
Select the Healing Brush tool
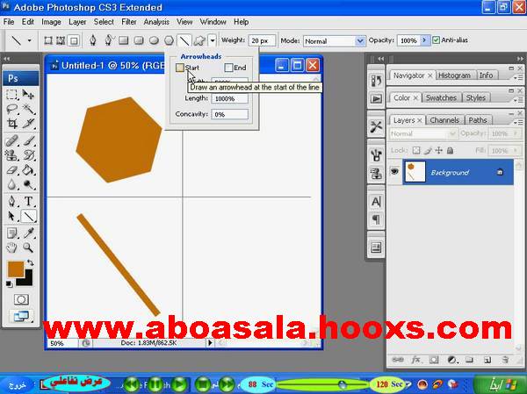coord(12,140)
